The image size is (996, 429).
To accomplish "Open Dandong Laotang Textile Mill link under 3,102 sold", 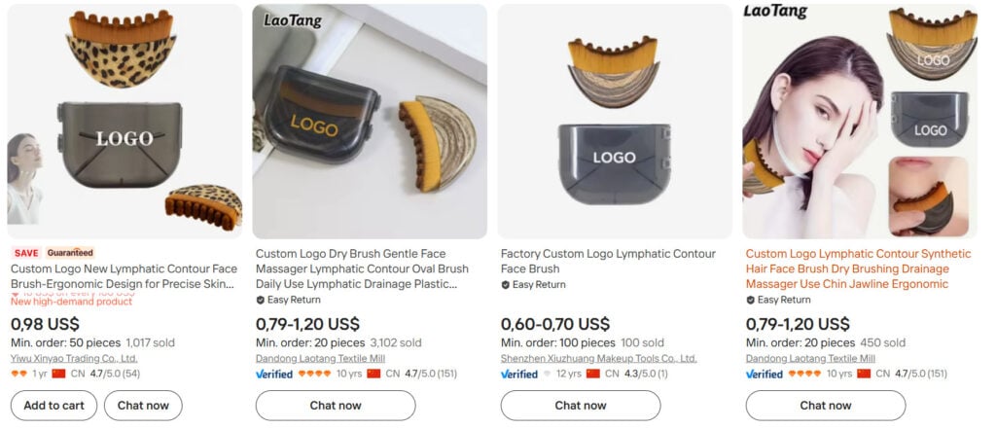I will (320, 358).
